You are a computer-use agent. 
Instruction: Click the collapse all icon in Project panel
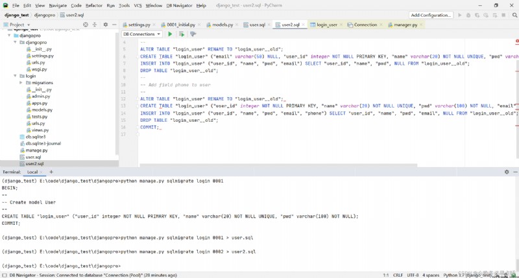tap(95, 25)
